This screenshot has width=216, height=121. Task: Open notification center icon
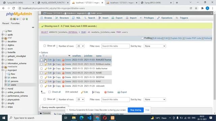(211, 118)
